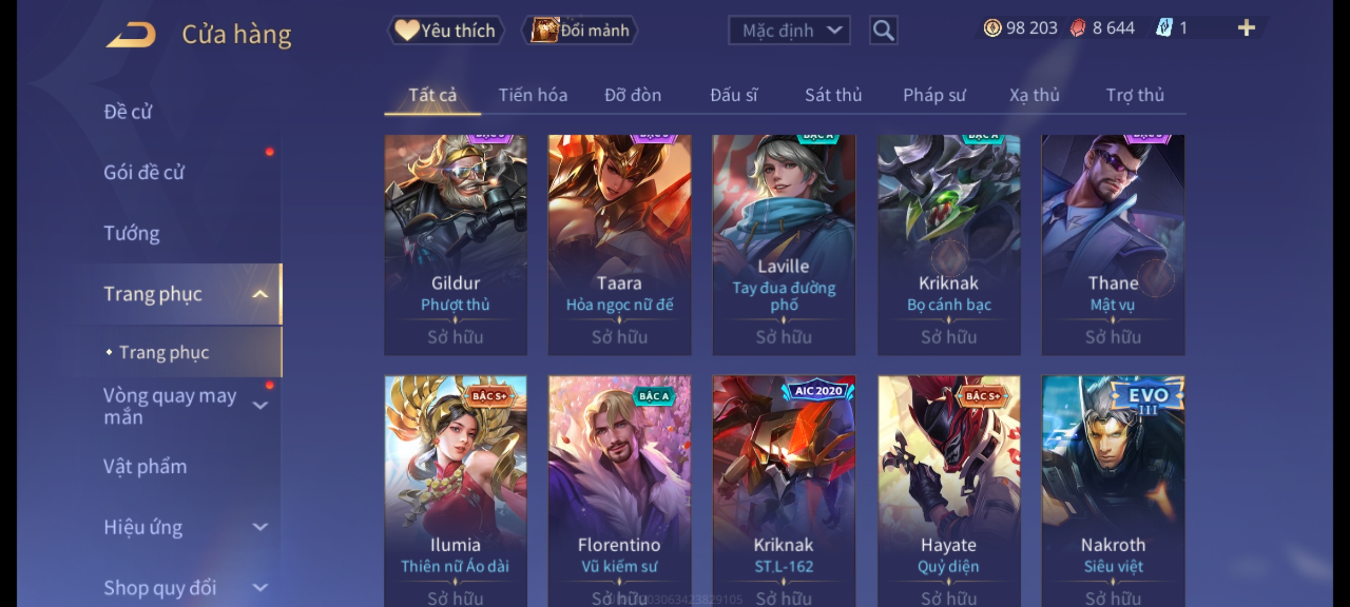Click the back arrow icon beside Cửa hàng
Image resolution: width=1350 pixels, height=607 pixels.
130,35
